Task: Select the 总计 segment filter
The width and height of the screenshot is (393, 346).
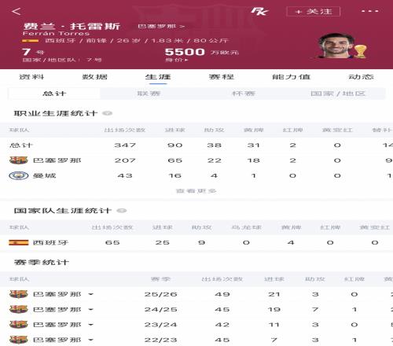Action: point(54,94)
